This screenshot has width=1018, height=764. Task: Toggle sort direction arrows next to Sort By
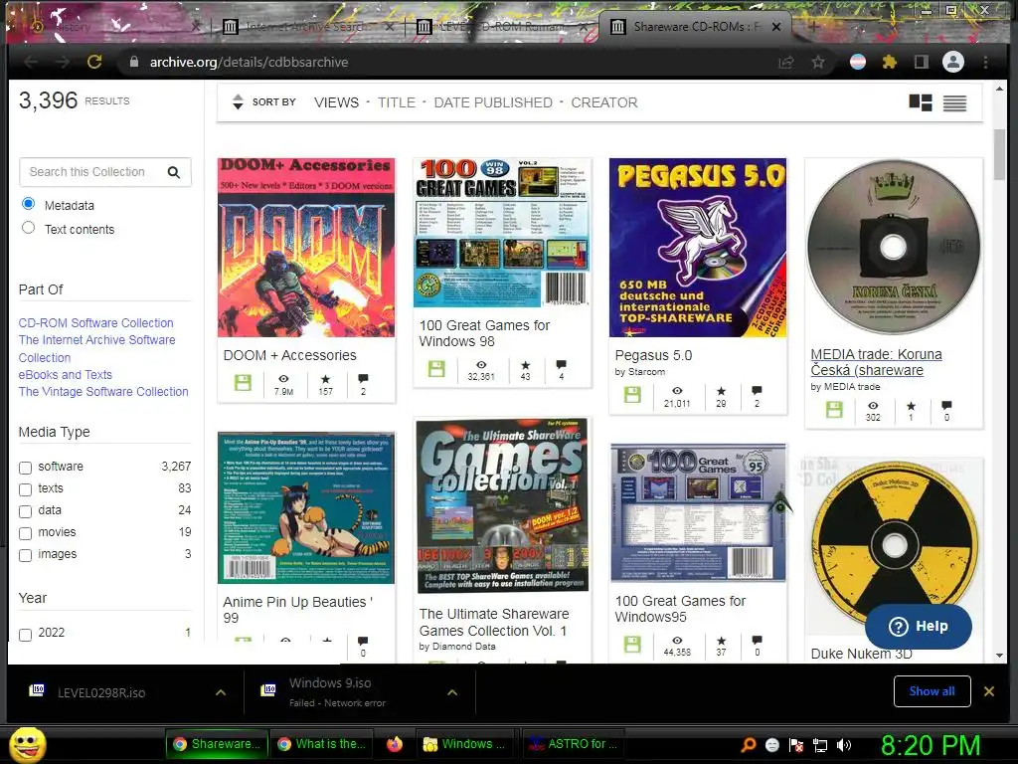pos(238,102)
